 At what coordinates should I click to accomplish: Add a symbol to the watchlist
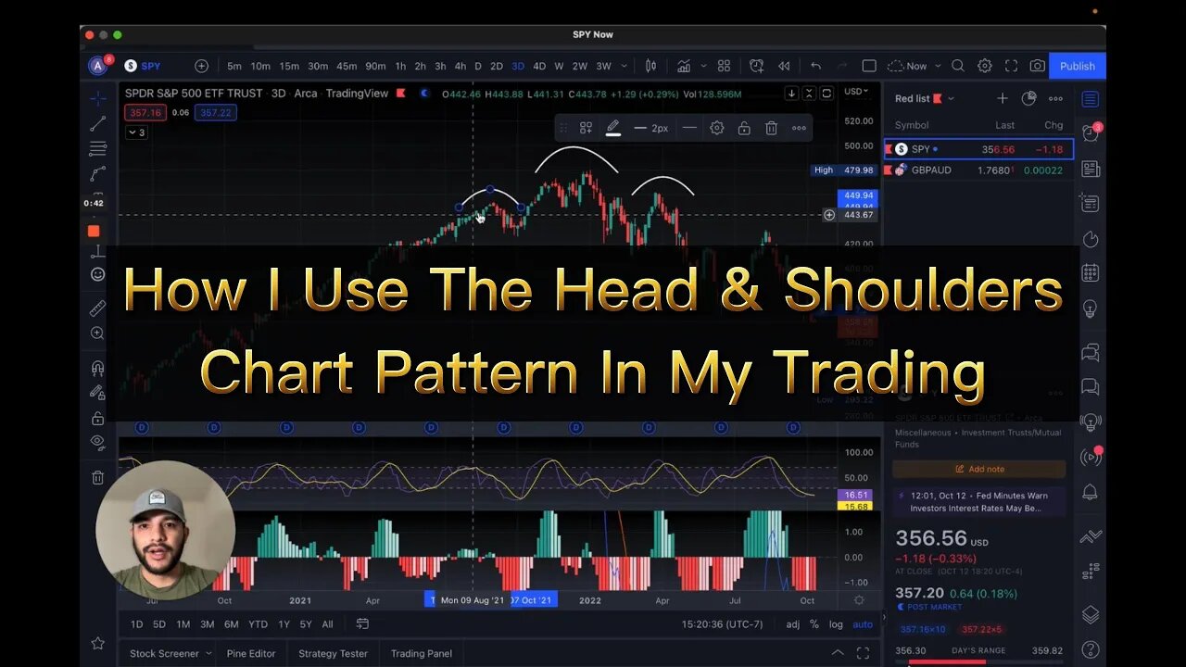point(1002,98)
